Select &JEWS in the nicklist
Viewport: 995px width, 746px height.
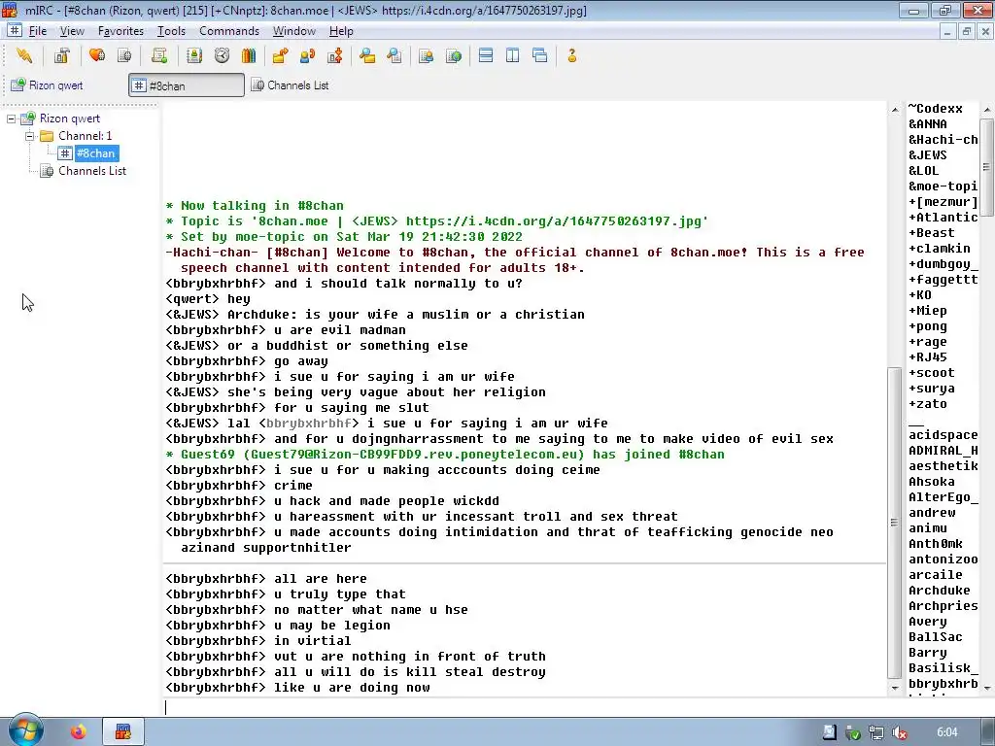click(x=928, y=155)
